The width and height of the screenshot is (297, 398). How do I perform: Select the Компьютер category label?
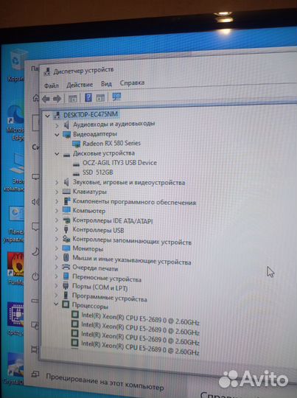(x=89, y=211)
